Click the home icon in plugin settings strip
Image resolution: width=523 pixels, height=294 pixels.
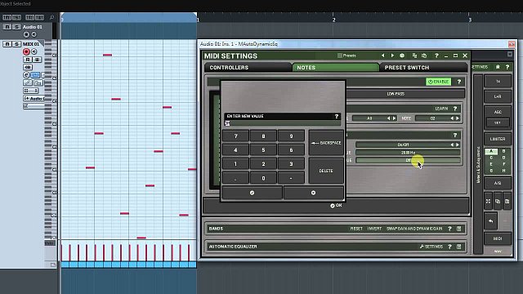[x=498, y=67]
